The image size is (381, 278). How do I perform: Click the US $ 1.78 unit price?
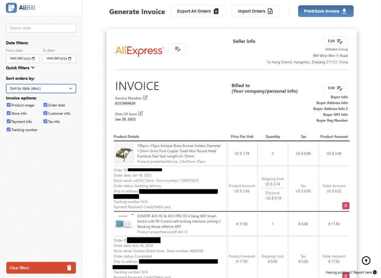(242, 154)
